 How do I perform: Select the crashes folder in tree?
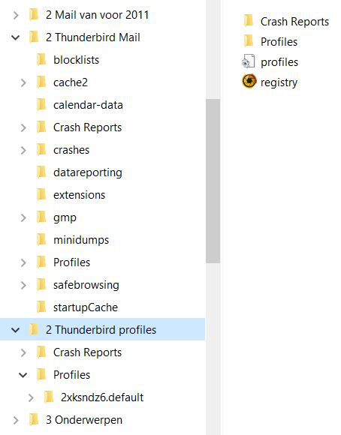tap(71, 150)
